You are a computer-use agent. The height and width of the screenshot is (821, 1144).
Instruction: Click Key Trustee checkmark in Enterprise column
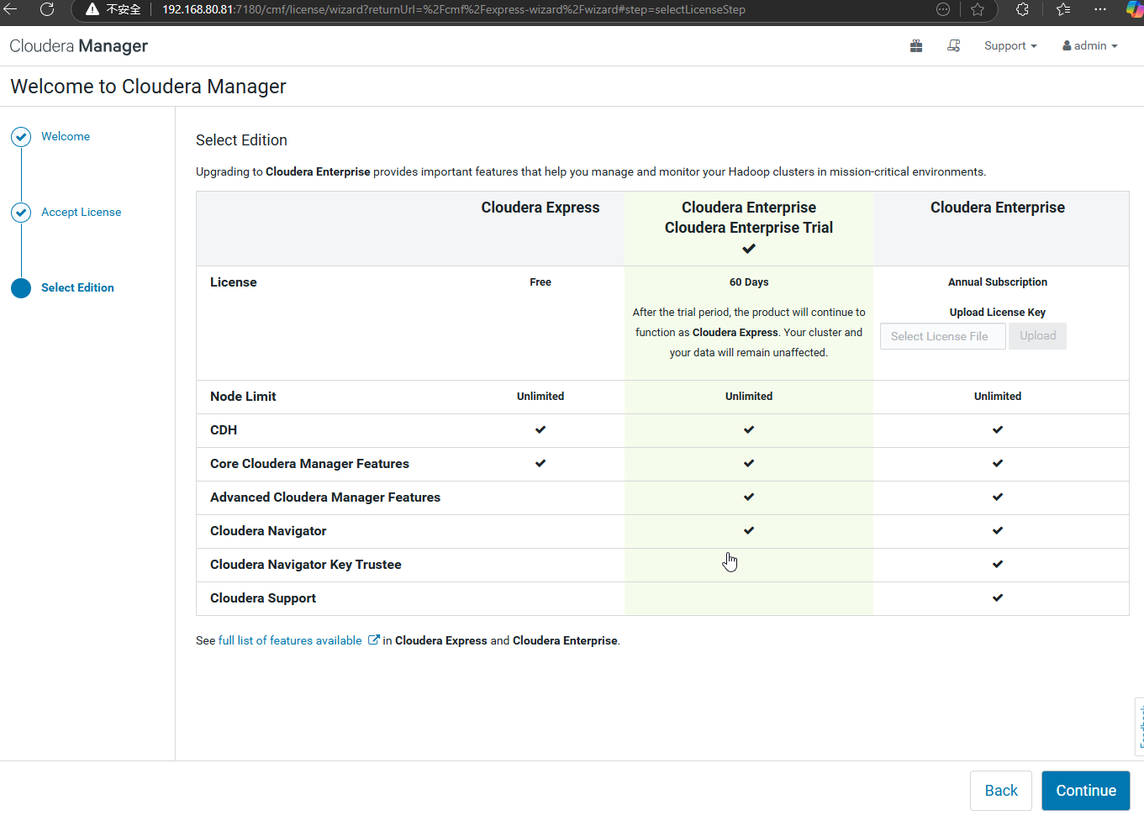tap(998, 564)
